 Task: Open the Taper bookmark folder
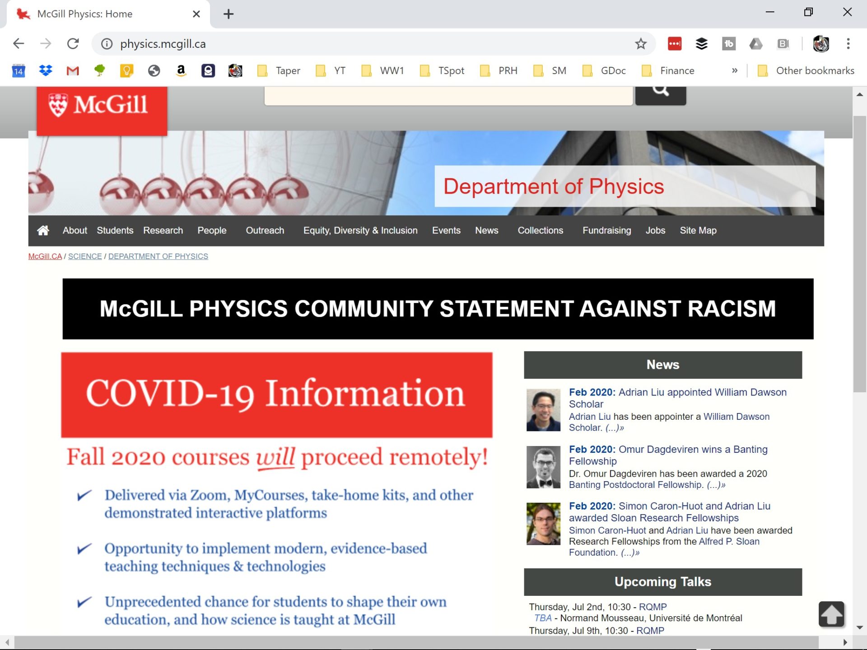coord(279,70)
